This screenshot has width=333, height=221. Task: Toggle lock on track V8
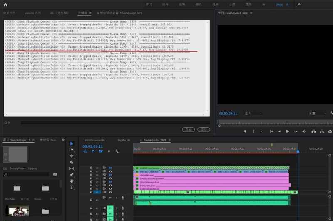91,168
